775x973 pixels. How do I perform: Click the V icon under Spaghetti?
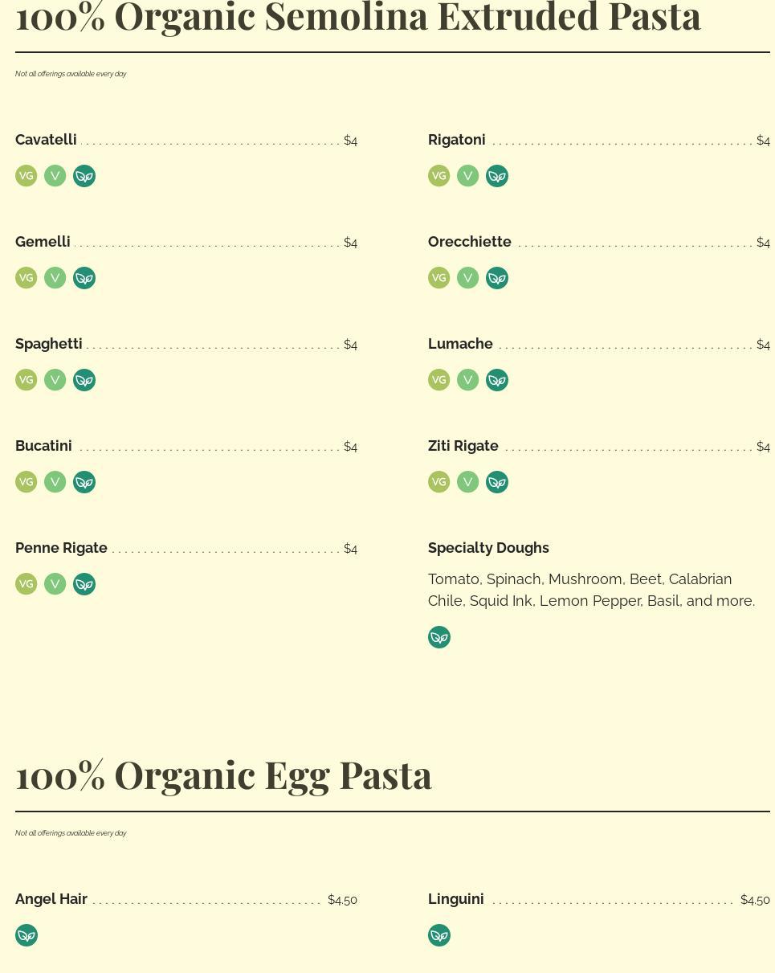tap(55, 380)
